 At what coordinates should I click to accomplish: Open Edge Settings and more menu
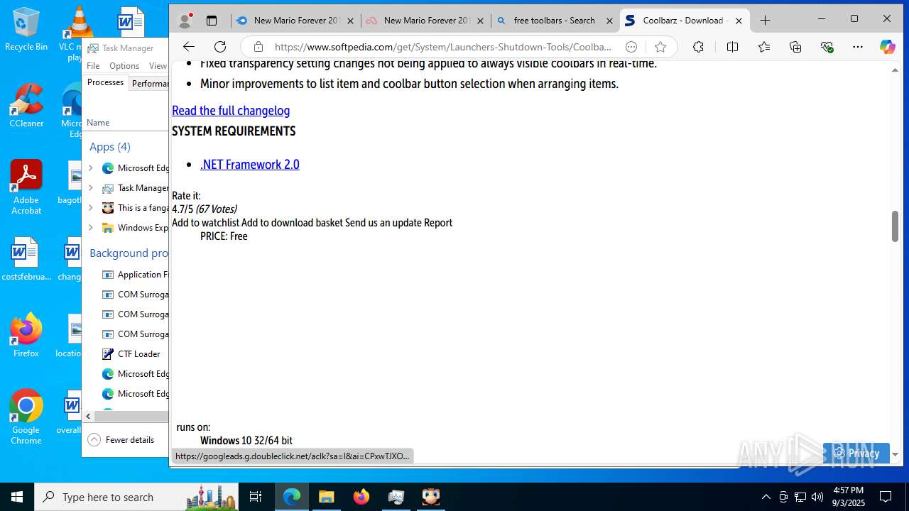(858, 47)
